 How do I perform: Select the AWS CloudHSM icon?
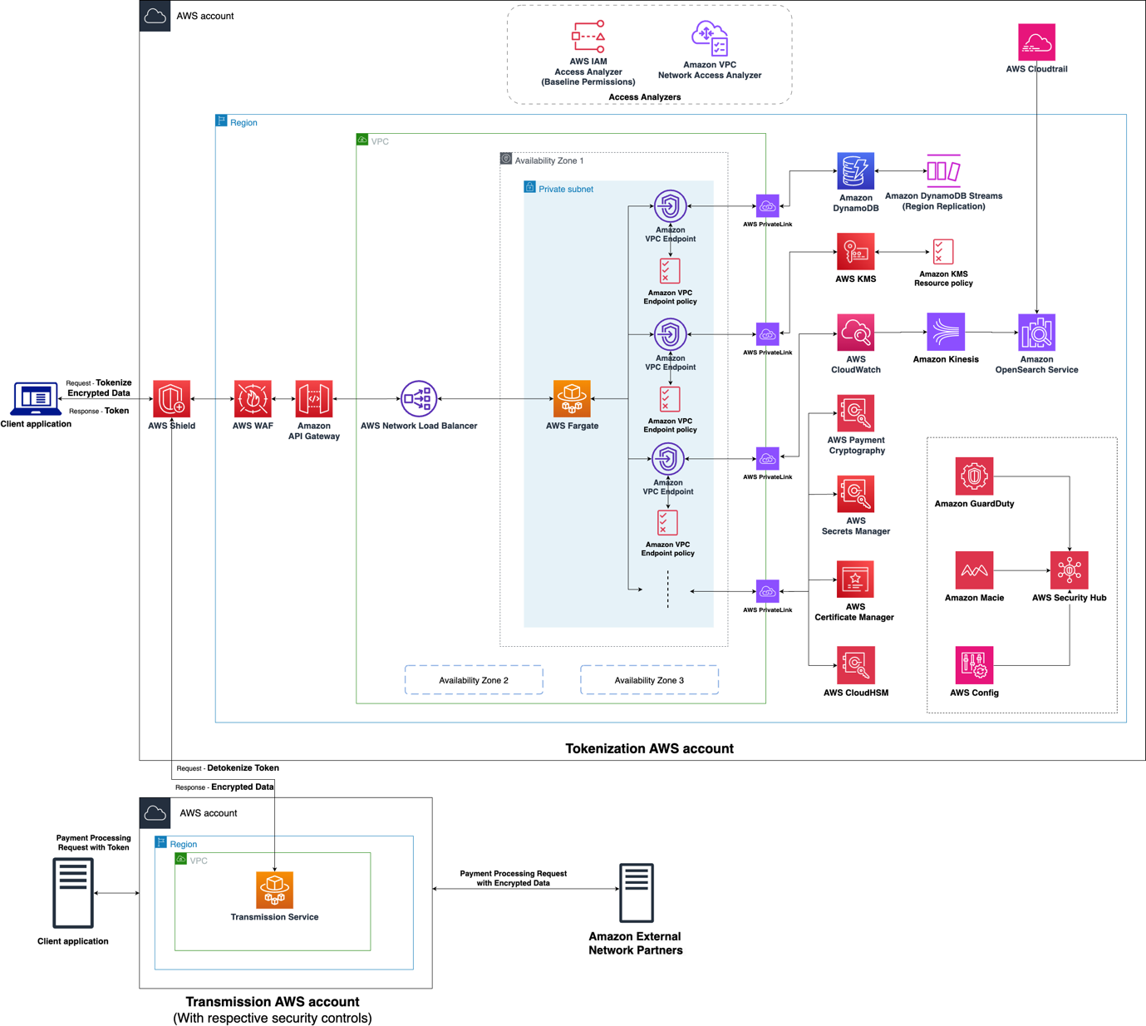point(856,665)
